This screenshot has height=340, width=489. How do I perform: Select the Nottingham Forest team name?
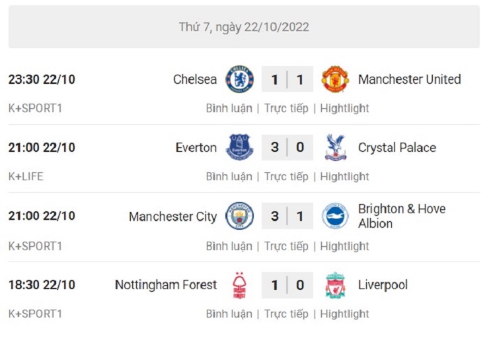tap(166, 285)
